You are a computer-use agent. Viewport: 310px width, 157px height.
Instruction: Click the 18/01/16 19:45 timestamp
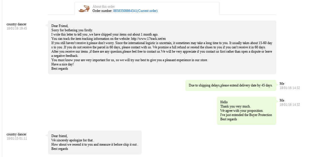(x=16, y=28)
